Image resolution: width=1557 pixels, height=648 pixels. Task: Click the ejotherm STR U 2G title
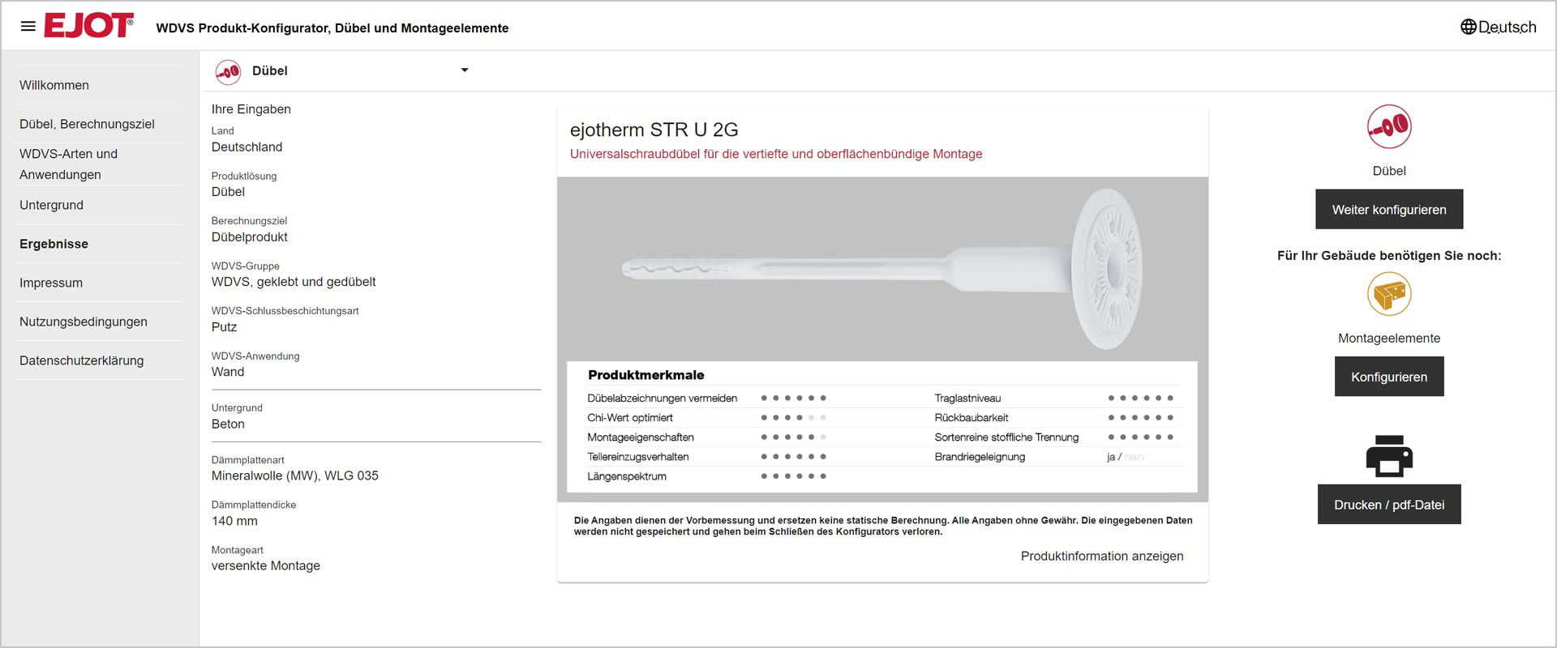pyautogui.click(x=654, y=130)
